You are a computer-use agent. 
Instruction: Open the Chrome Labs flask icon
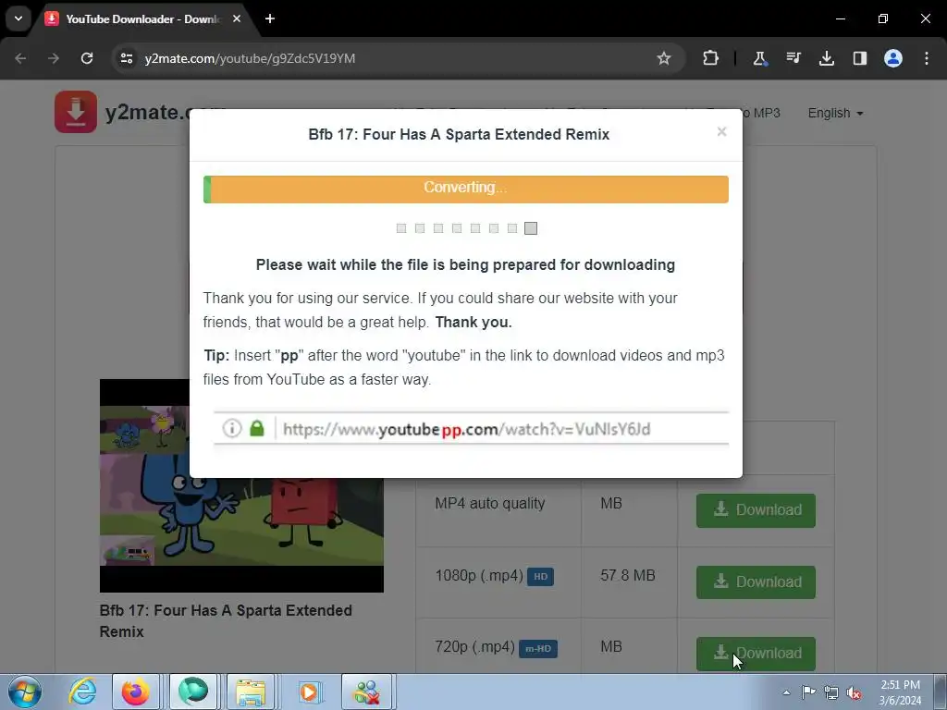(x=759, y=58)
